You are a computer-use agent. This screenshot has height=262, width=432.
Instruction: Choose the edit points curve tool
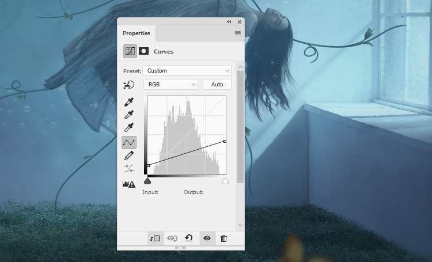coord(130,142)
